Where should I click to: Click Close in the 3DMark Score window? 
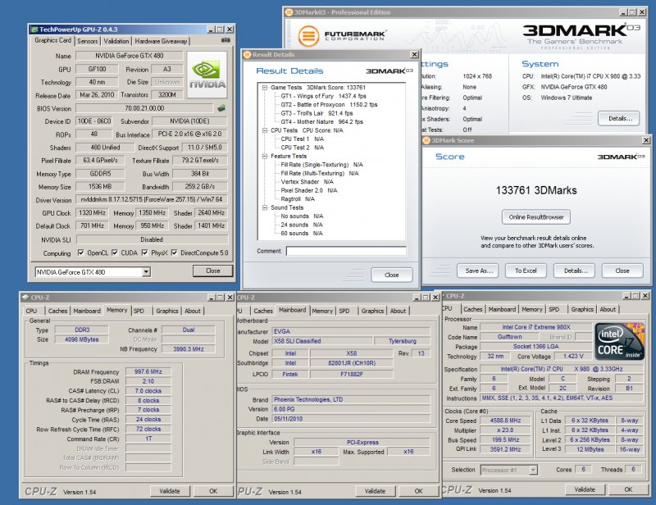[622, 271]
